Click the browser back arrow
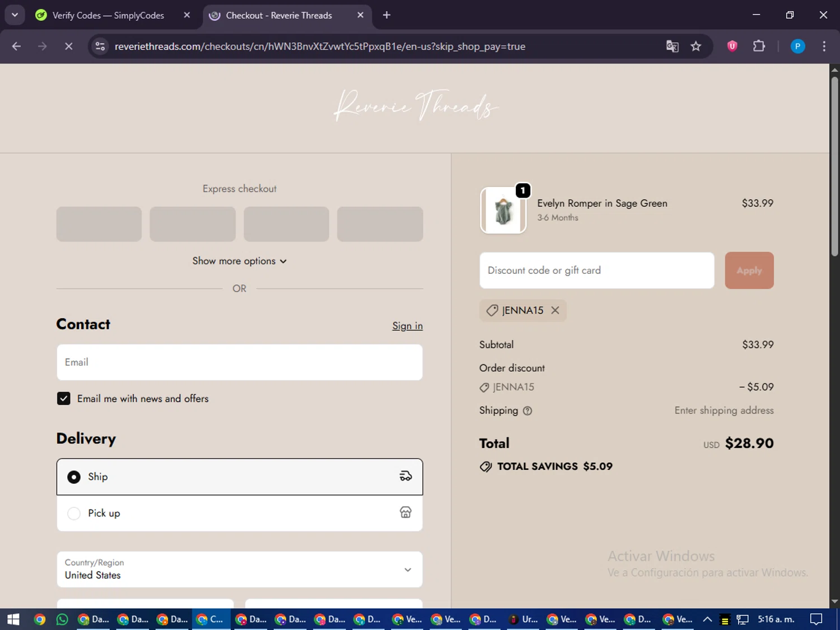Viewport: 840px width, 630px height. click(x=16, y=46)
